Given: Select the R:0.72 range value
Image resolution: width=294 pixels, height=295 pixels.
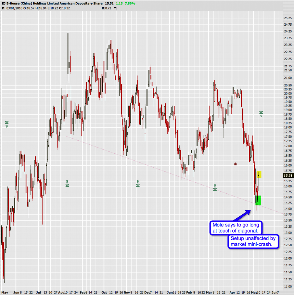Looking at the screenshot, I should 106,8.
